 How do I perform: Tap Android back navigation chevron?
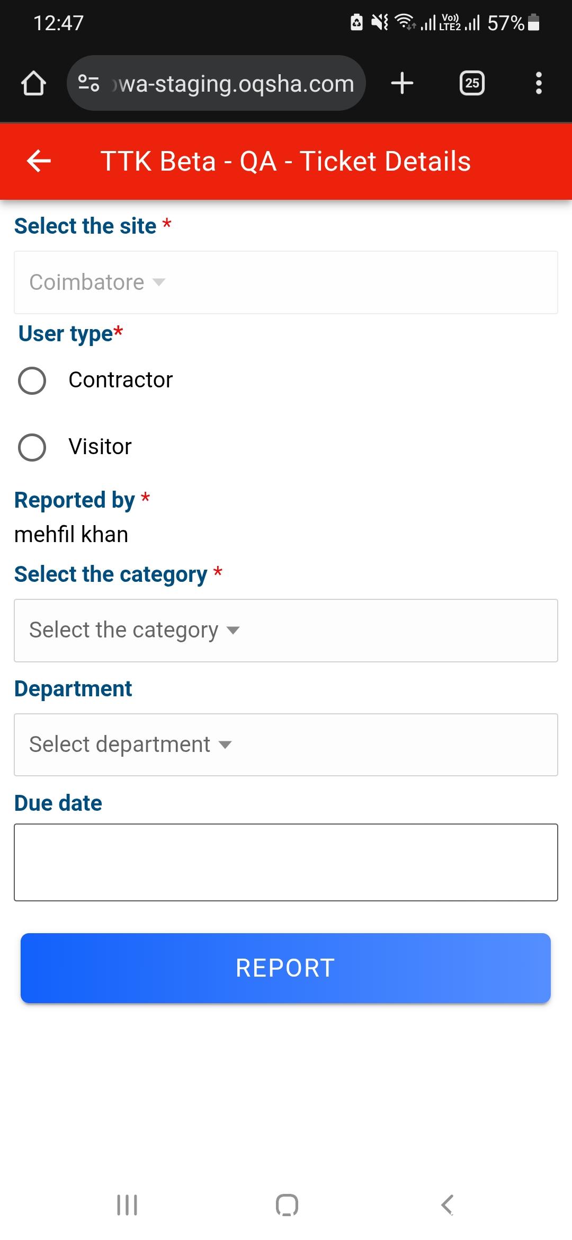(x=447, y=1205)
